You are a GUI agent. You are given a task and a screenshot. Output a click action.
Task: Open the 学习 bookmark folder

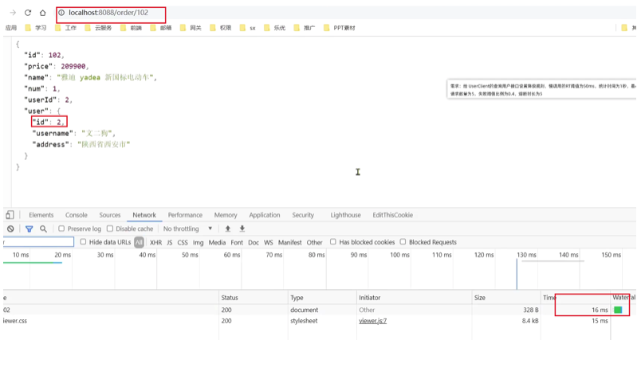[x=36, y=28]
